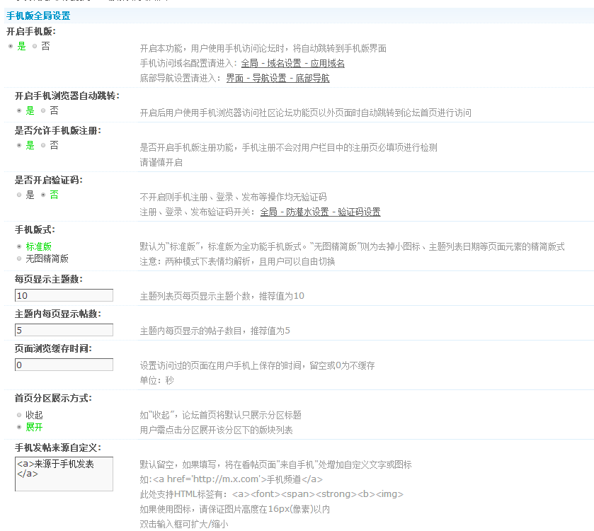Open 全局 - 防灌水设置 - 验证码设置 link
This screenshot has width=594, height=531.
(x=320, y=212)
